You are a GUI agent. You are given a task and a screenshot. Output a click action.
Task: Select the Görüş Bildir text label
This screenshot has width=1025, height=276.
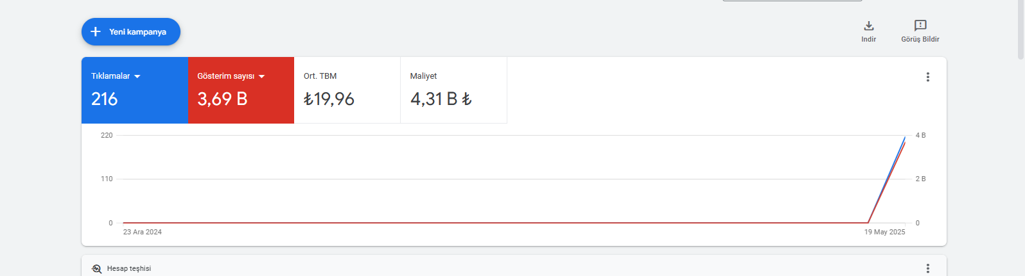pos(920,39)
